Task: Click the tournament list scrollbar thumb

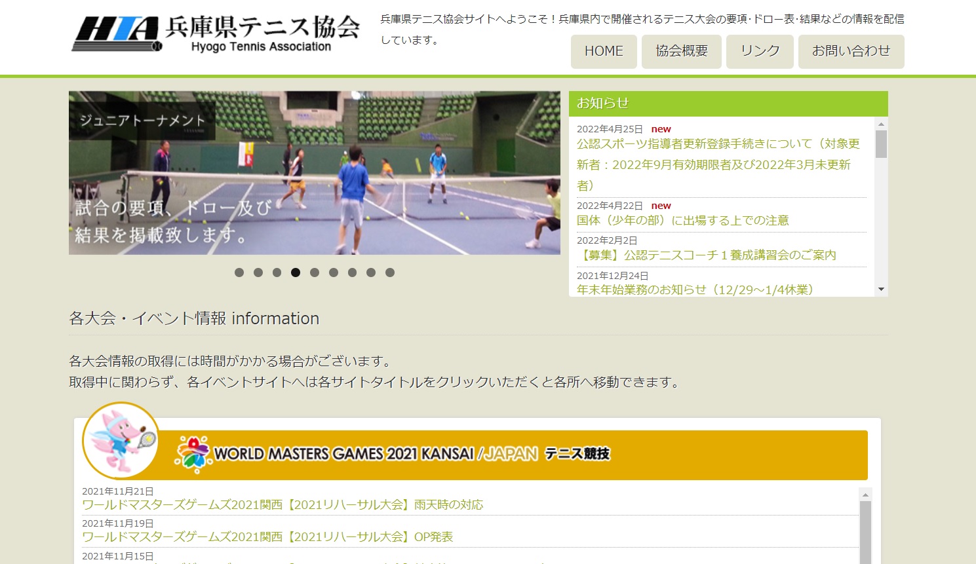Action: 865,533
